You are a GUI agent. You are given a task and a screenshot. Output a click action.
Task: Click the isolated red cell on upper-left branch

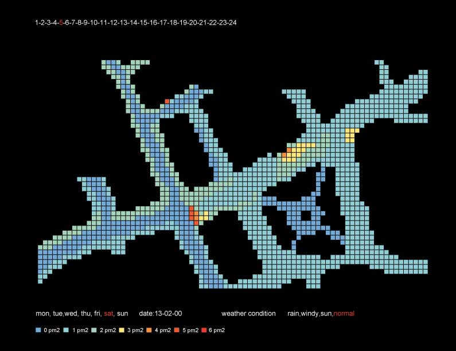click(167, 101)
